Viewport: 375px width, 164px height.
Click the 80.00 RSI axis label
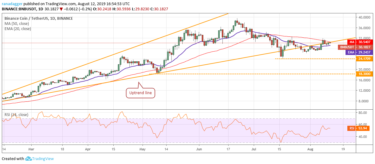(362, 113)
